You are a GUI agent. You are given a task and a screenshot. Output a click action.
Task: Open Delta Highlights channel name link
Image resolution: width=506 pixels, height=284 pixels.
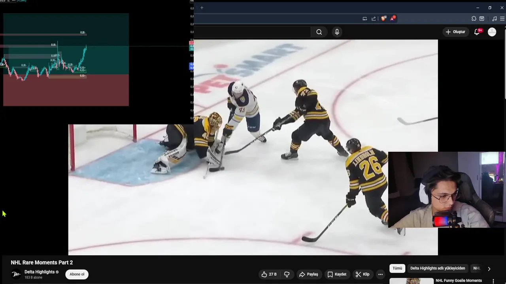[40, 272]
